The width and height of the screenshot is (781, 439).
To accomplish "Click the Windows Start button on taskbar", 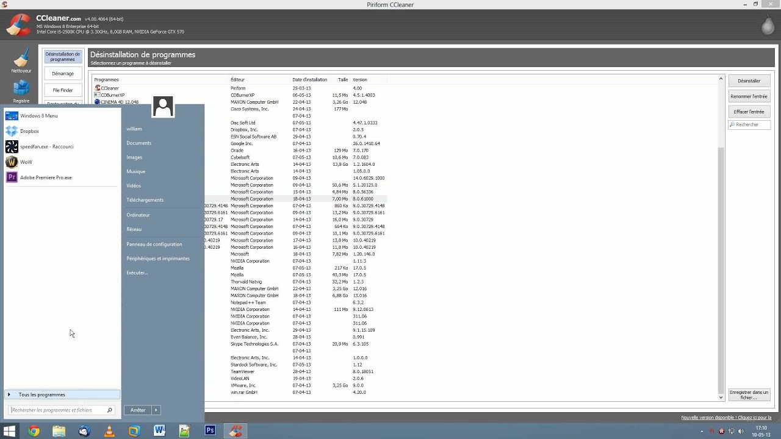I will (x=9, y=431).
